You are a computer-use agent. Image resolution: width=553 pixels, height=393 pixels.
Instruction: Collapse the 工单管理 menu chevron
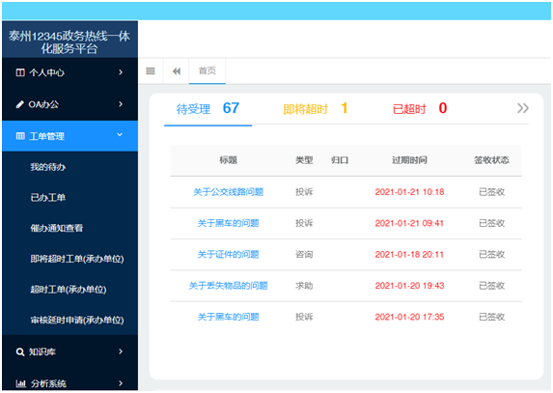coord(120,135)
